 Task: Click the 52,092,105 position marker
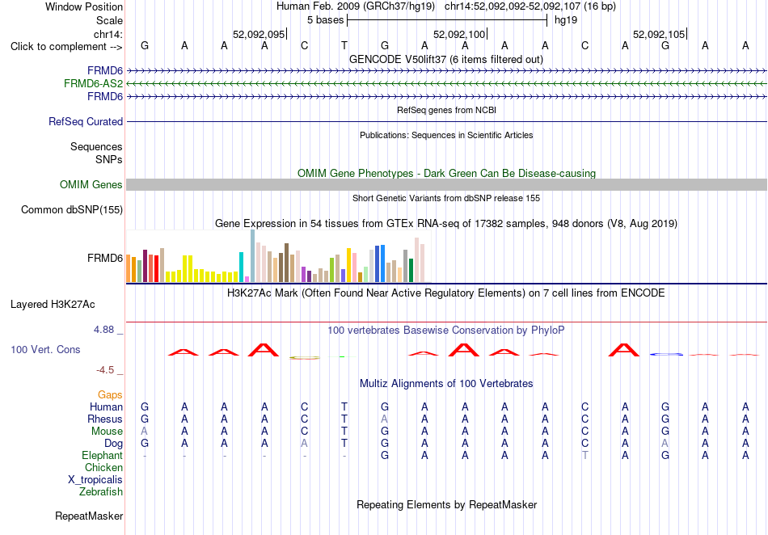click(x=659, y=34)
